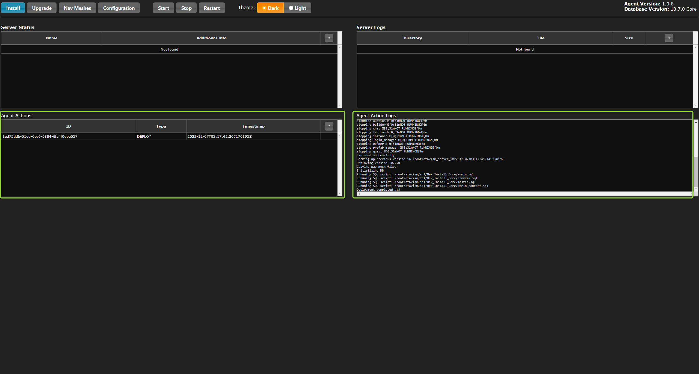
Task: Click the Install button
Action: pos(13,8)
